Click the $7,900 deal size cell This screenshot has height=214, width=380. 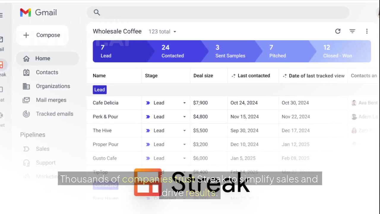[200, 103]
